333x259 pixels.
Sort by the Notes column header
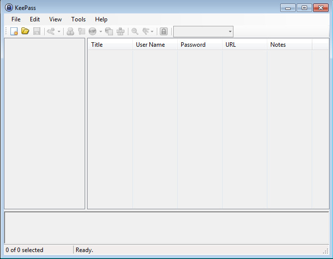pyautogui.click(x=289, y=45)
